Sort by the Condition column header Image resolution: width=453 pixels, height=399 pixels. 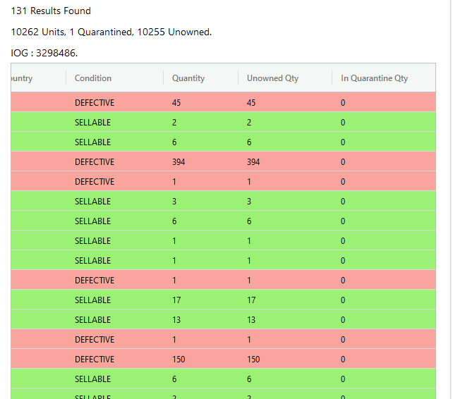pyautogui.click(x=92, y=78)
